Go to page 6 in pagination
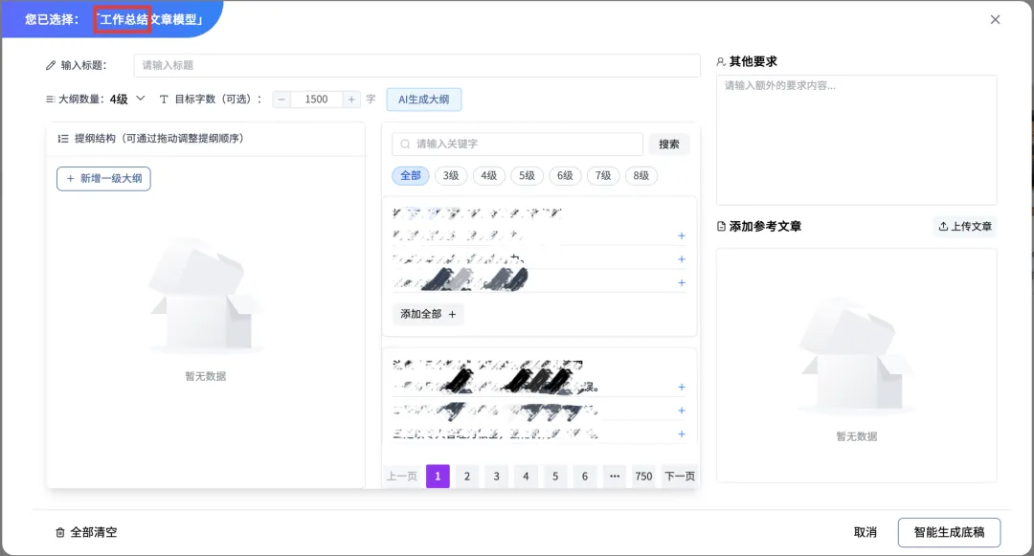This screenshot has width=1034, height=556. point(585,477)
